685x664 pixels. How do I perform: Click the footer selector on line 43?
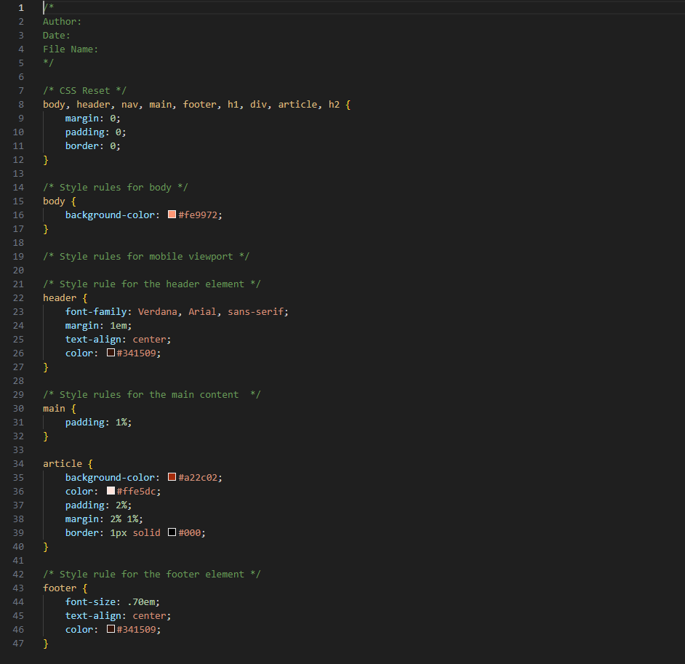(59, 588)
